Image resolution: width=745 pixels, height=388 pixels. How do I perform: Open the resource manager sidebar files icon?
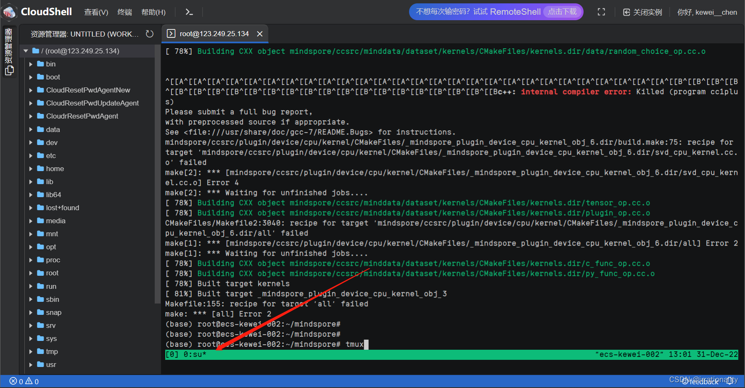pos(9,71)
